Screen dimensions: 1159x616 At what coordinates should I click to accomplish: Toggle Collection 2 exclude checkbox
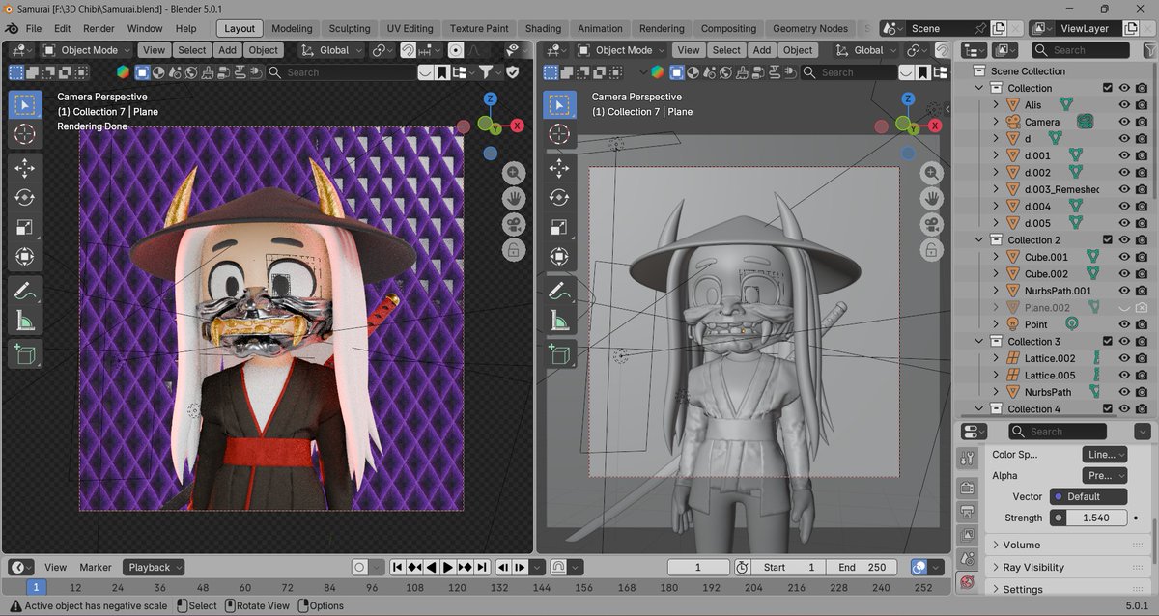[x=1108, y=239]
